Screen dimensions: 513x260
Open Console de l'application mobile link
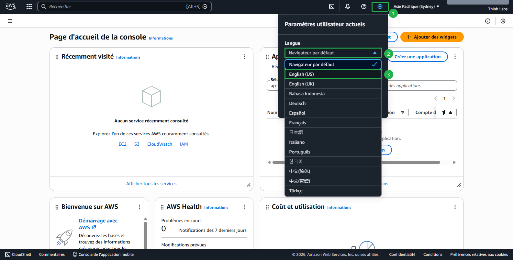104,254
